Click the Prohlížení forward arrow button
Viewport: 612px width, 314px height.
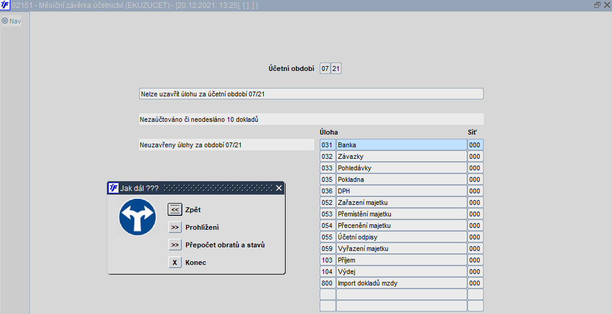click(x=175, y=227)
